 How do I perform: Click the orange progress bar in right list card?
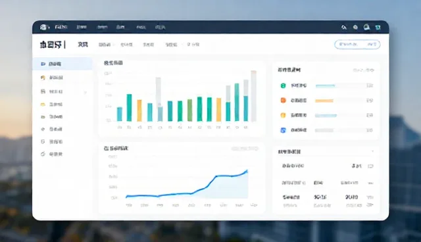coord(324,101)
